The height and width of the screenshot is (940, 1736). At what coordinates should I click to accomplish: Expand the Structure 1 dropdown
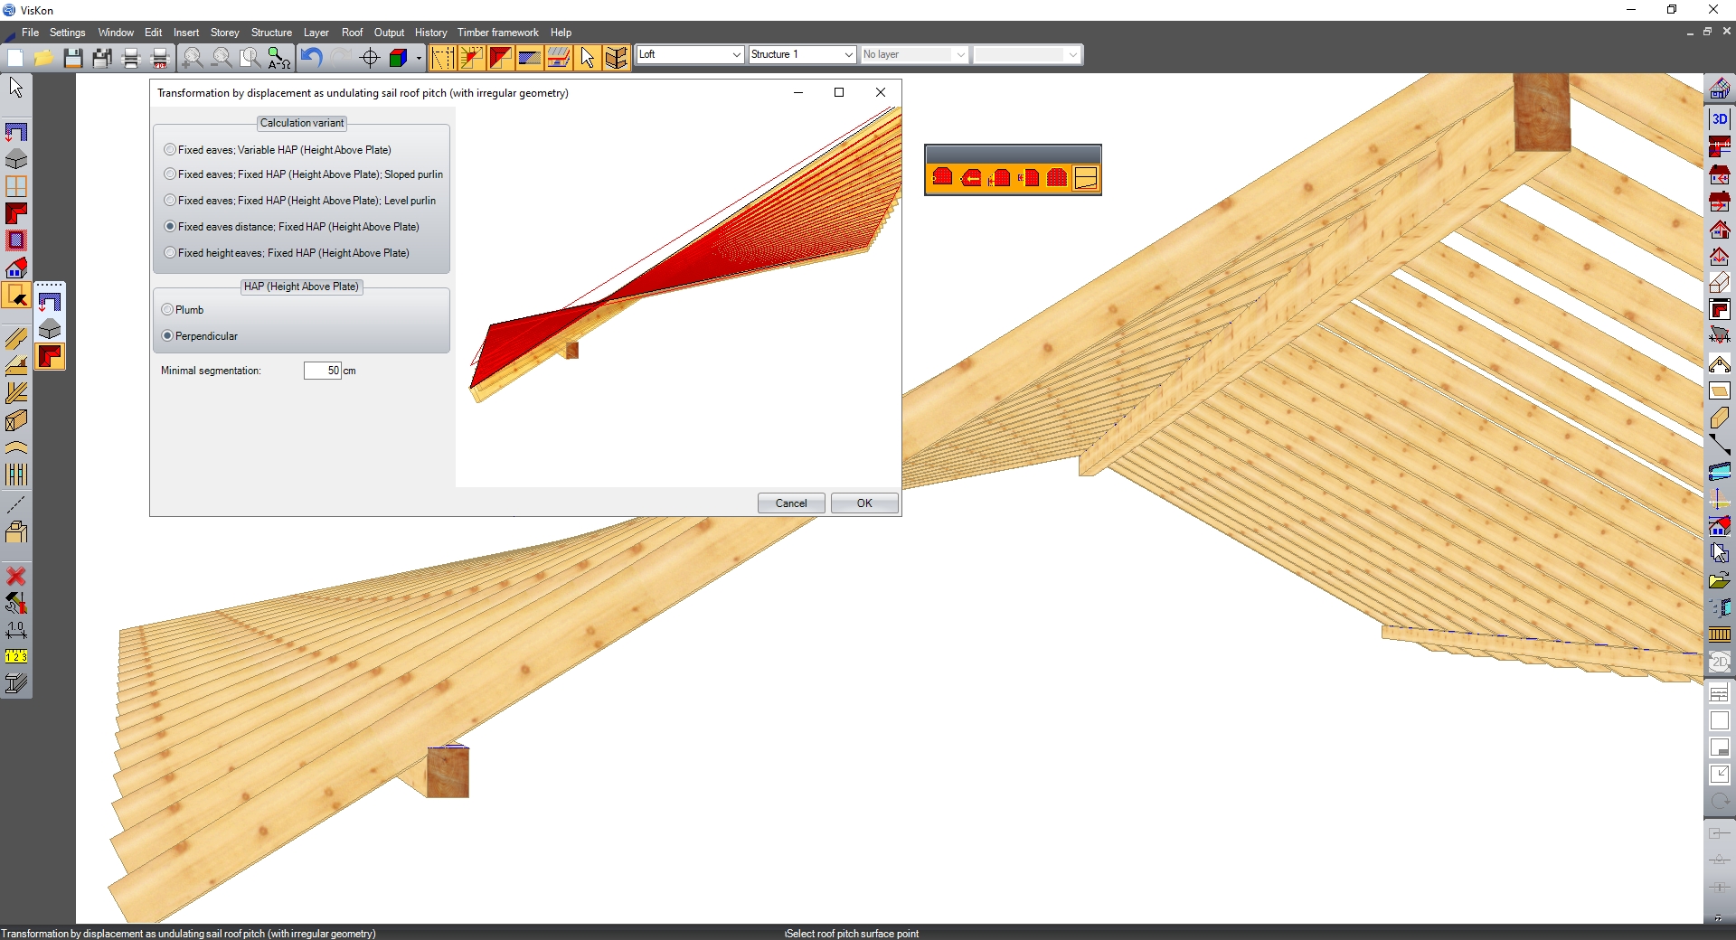coord(848,54)
